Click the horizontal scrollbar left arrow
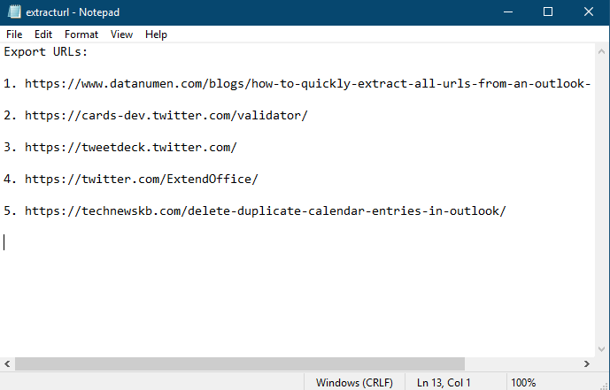 [x=7, y=364]
